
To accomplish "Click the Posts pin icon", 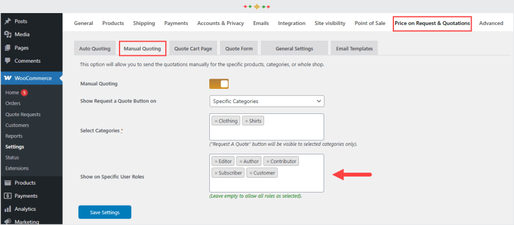I will [8, 22].
